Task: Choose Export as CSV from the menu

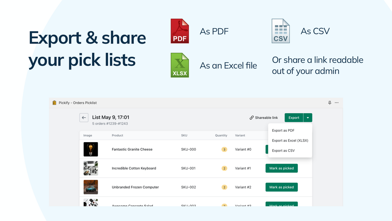Action: 283,150
